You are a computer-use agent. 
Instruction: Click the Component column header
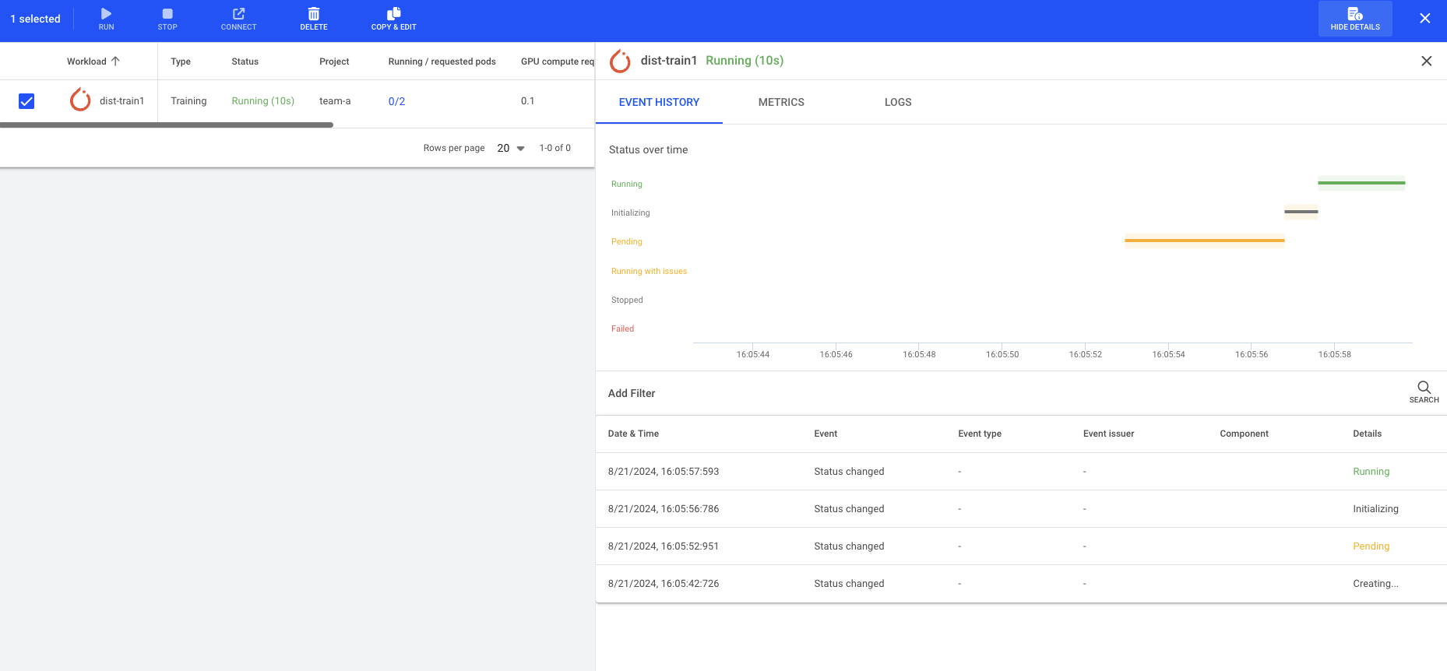1244,434
